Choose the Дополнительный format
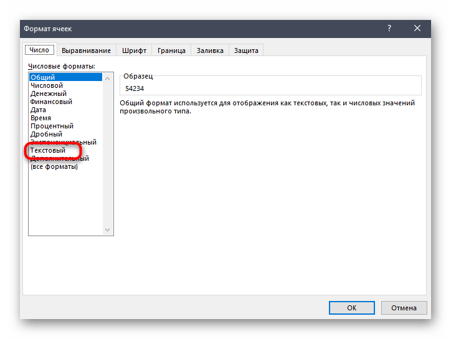The width and height of the screenshot is (451, 339). click(x=65, y=158)
